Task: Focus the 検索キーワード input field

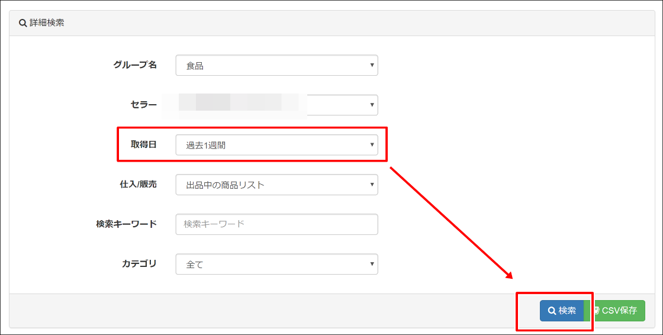Action: point(276,224)
